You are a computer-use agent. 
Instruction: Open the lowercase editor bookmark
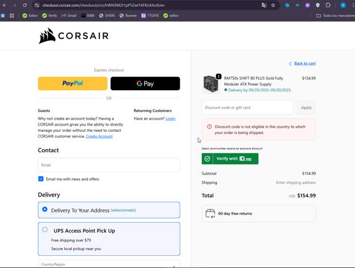171,16
